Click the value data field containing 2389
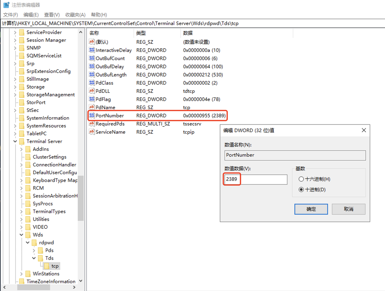Screen dimensions: 385x291 (256, 179)
